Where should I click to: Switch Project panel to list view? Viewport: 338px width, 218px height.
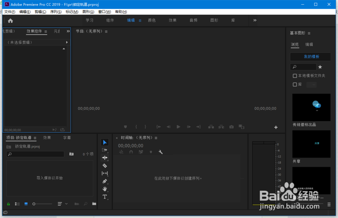tap(17, 204)
